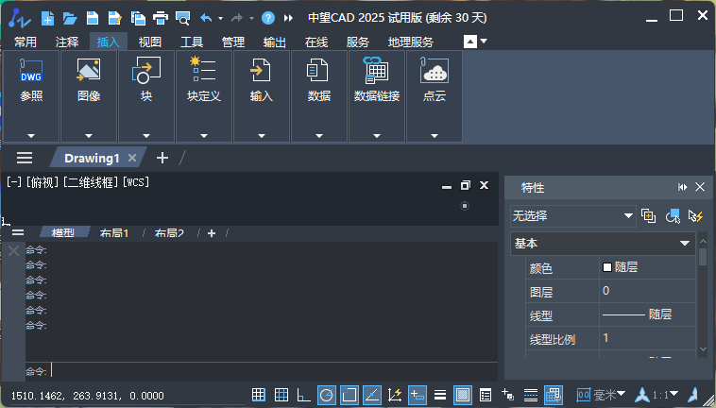Switch to the 管理 ribbon tab
This screenshot has height=408, width=716.
pyautogui.click(x=233, y=42)
